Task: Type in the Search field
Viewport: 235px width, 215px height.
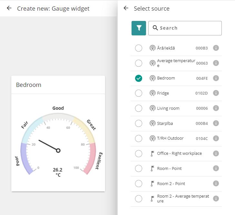Action: [x=189, y=28]
